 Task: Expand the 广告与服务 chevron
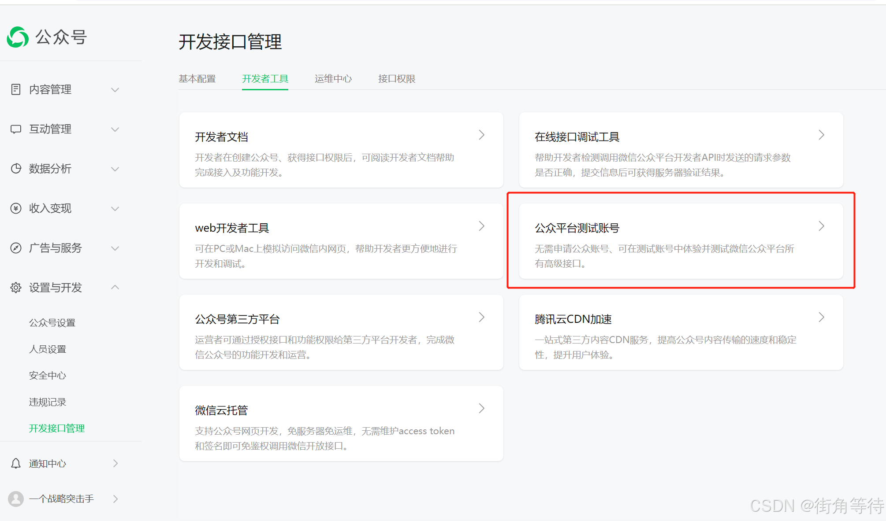115,248
